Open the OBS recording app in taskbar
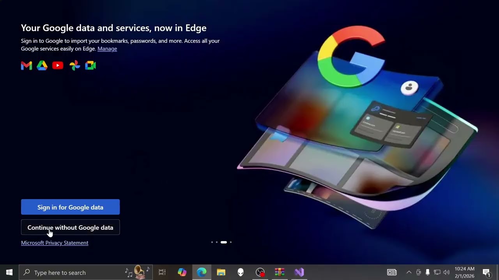The image size is (499, 280). pos(260,273)
